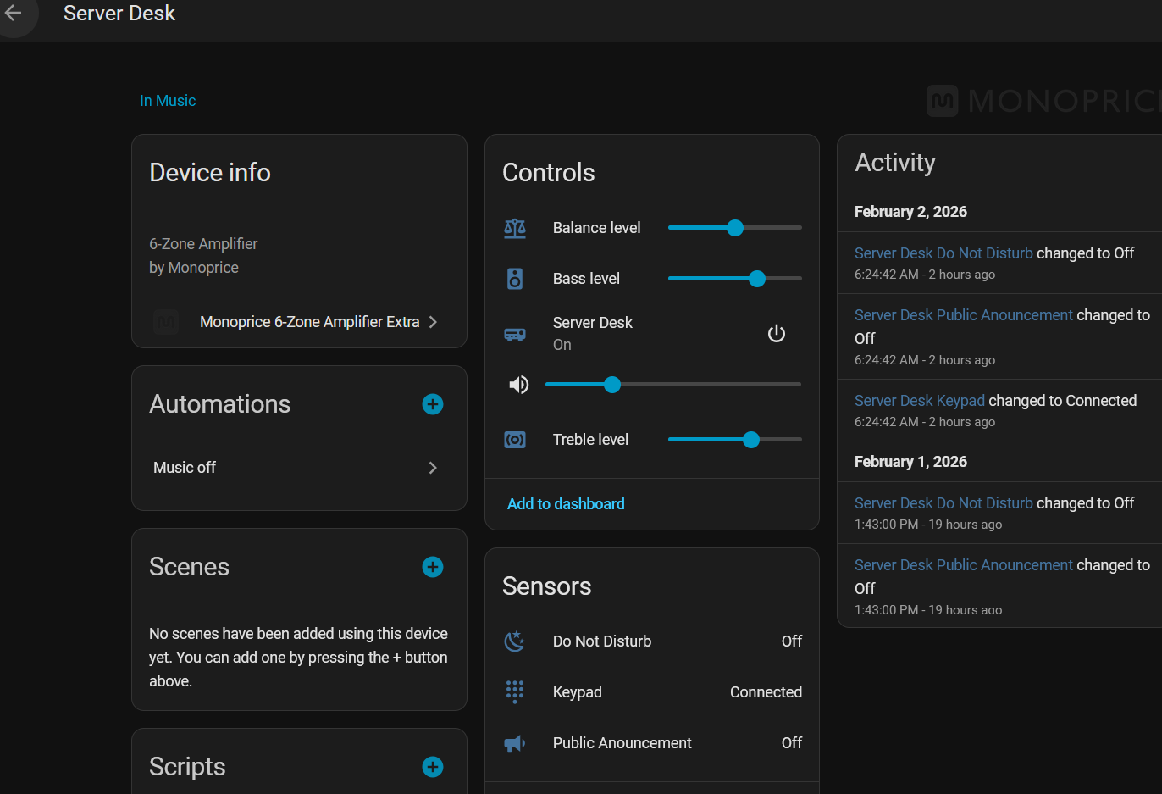Open Server Desk Keypad activity link
Screen dimensions: 1162x794
[919, 401]
